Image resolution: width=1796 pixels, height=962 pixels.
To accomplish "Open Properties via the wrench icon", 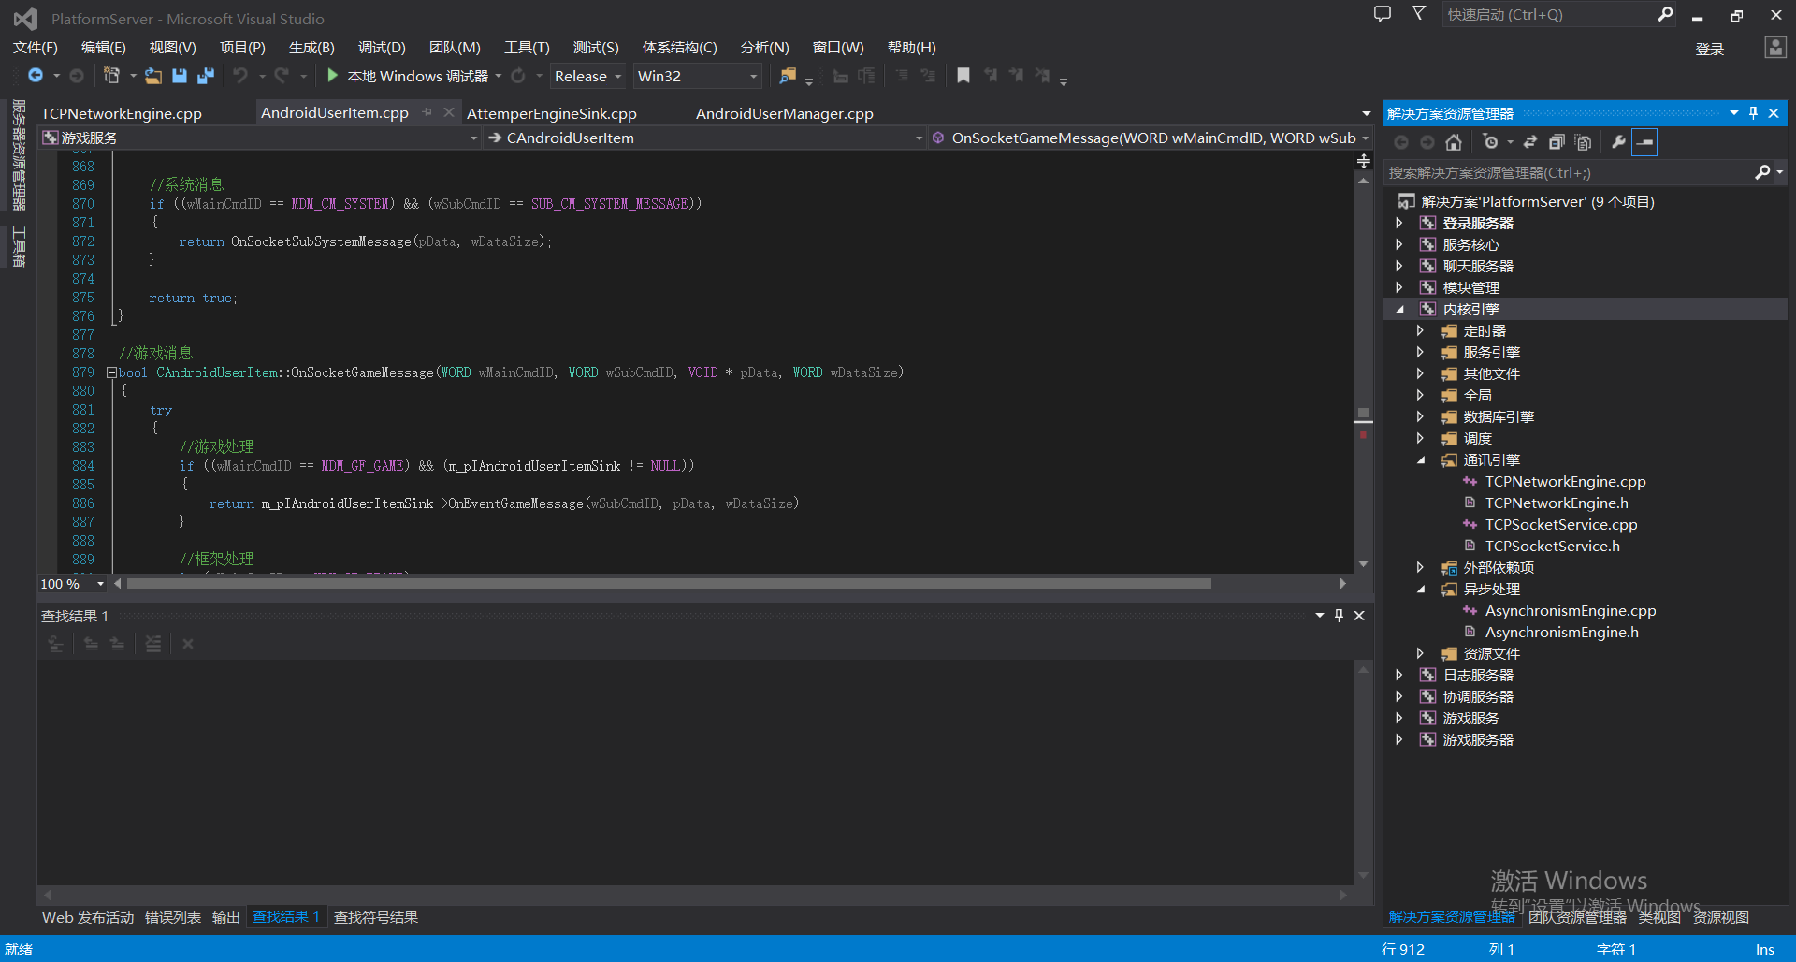I will tap(1618, 142).
